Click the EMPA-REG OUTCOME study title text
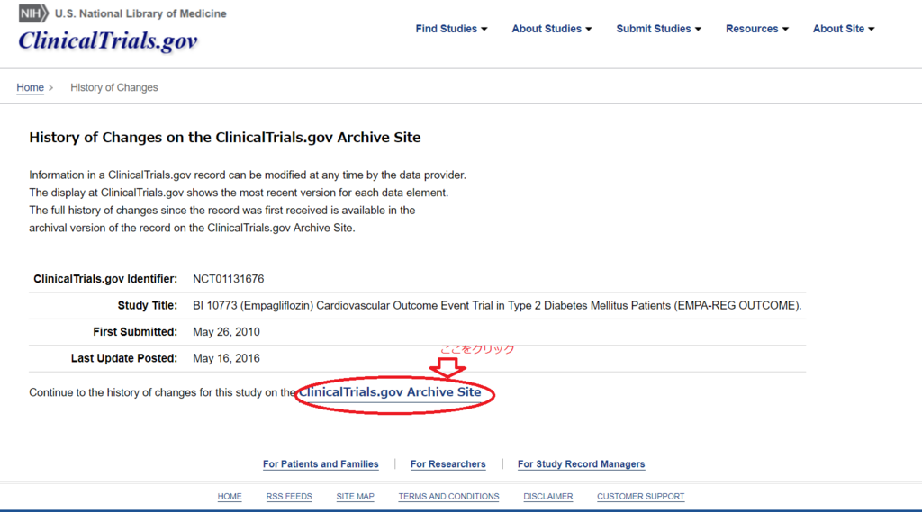 pos(497,306)
